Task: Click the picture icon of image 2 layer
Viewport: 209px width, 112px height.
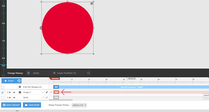Action: point(20,92)
